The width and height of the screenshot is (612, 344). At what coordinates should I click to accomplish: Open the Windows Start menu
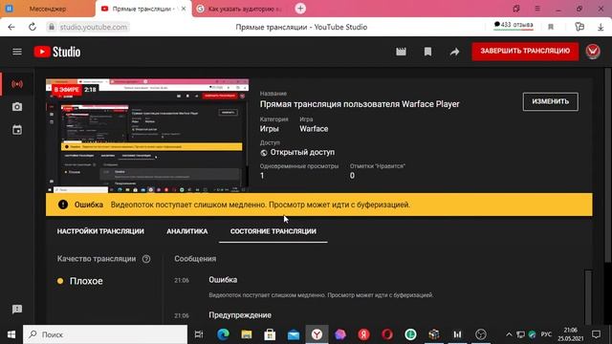pyautogui.click(x=11, y=334)
